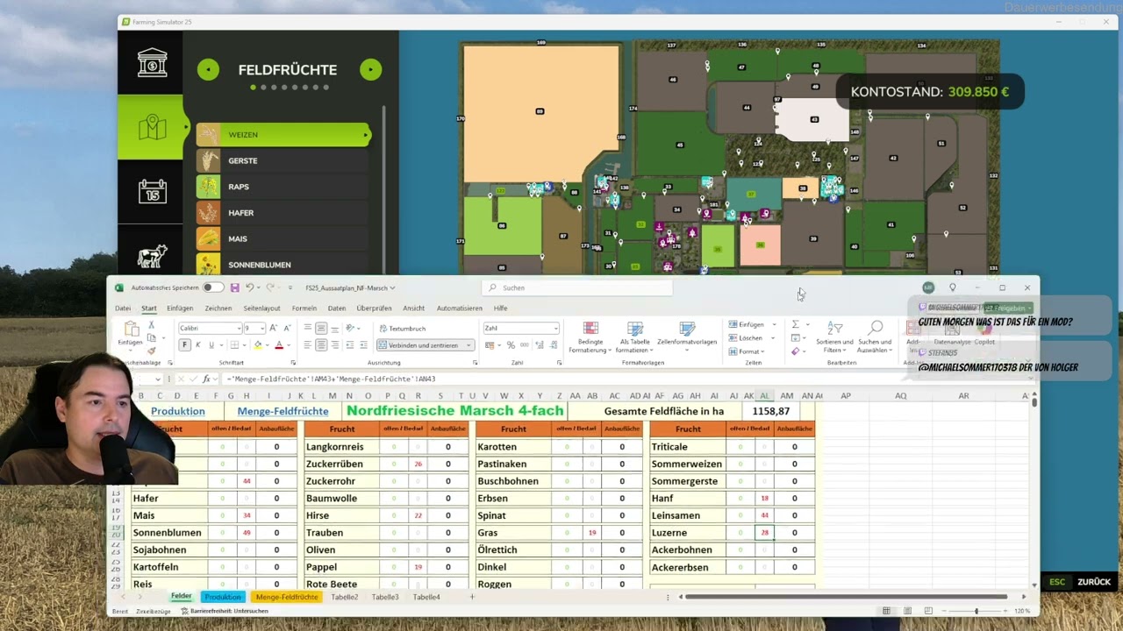Screen dimensions: 1123x631
Task: Open the Löschen cells dropdown arrow
Action: pyautogui.click(x=774, y=337)
